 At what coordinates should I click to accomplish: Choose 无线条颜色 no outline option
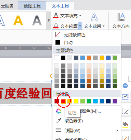pyautogui.click(x=87, y=35)
